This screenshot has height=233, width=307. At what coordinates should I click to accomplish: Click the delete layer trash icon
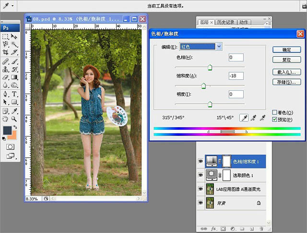point(262,229)
